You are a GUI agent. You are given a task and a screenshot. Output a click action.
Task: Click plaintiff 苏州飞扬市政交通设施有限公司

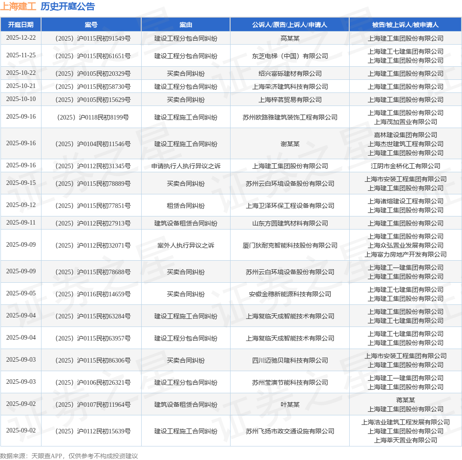point(290,431)
